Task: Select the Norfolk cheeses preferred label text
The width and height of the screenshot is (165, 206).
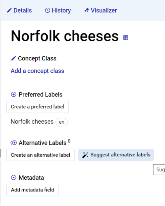Action: [x=32, y=122]
